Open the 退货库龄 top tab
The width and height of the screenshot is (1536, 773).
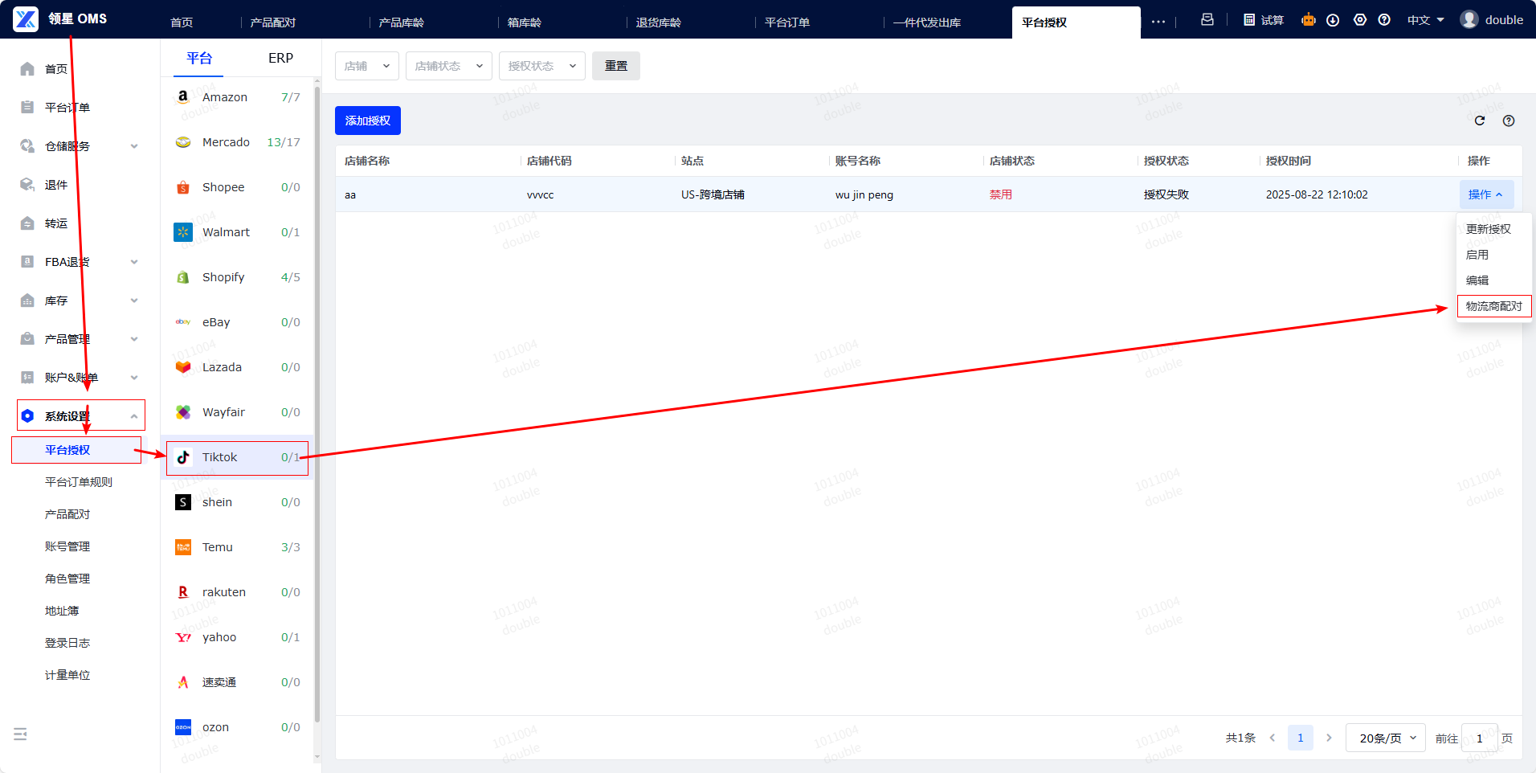[x=659, y=22]
